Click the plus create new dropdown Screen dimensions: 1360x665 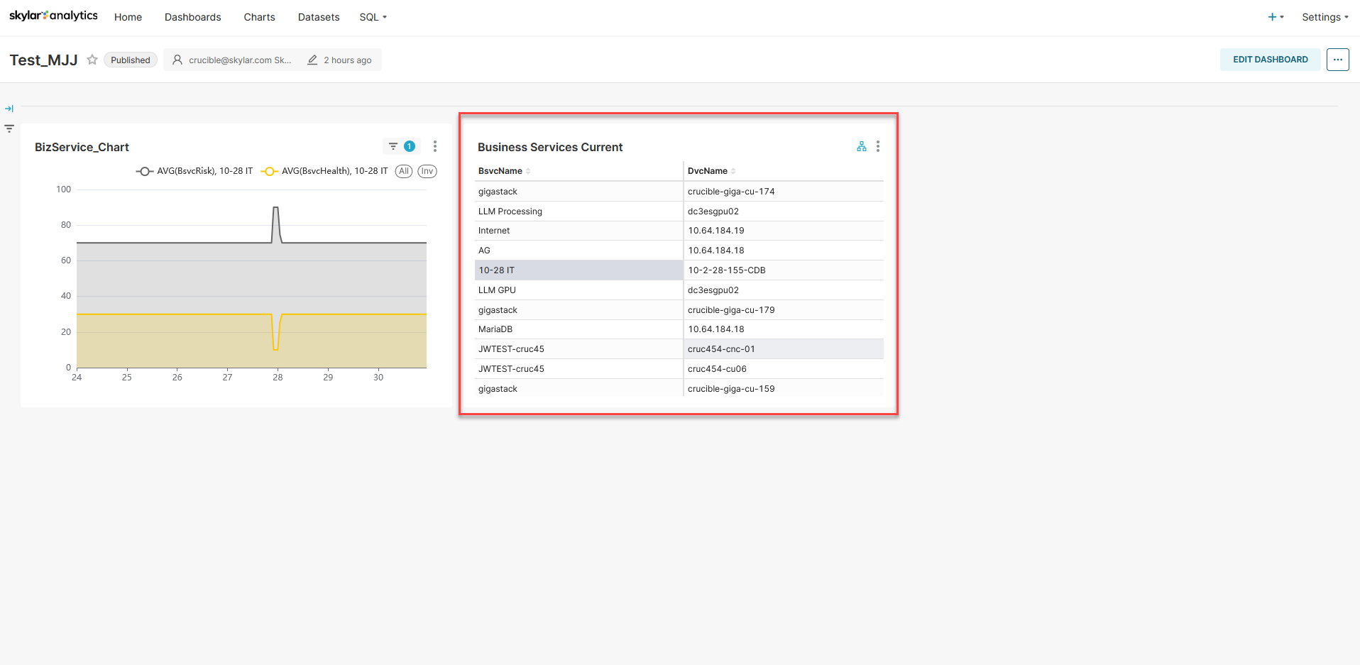coord(1276,17)
